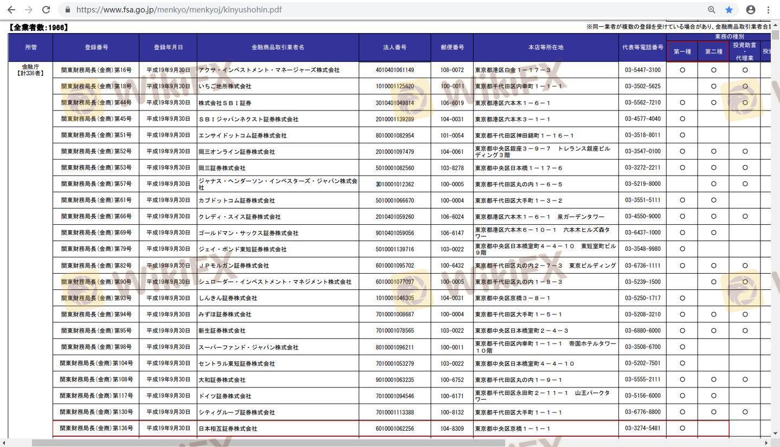Image resolution: width=780 pixels, height=447 pixels.
Task: Click company name クレディ・スイス証券株式会社
Action: tap(240, 217)
